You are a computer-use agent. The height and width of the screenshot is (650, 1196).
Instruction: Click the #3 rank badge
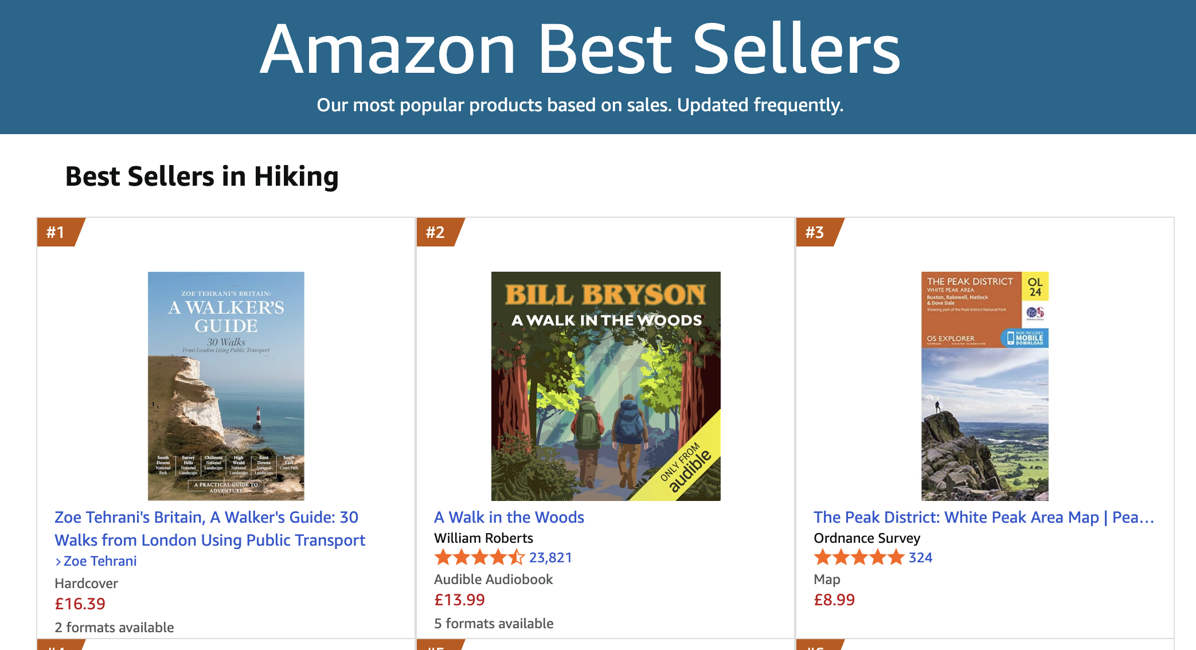point(815,232)
